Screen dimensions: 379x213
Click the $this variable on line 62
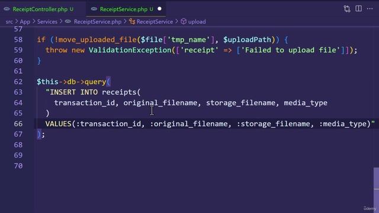click(47, 82)
